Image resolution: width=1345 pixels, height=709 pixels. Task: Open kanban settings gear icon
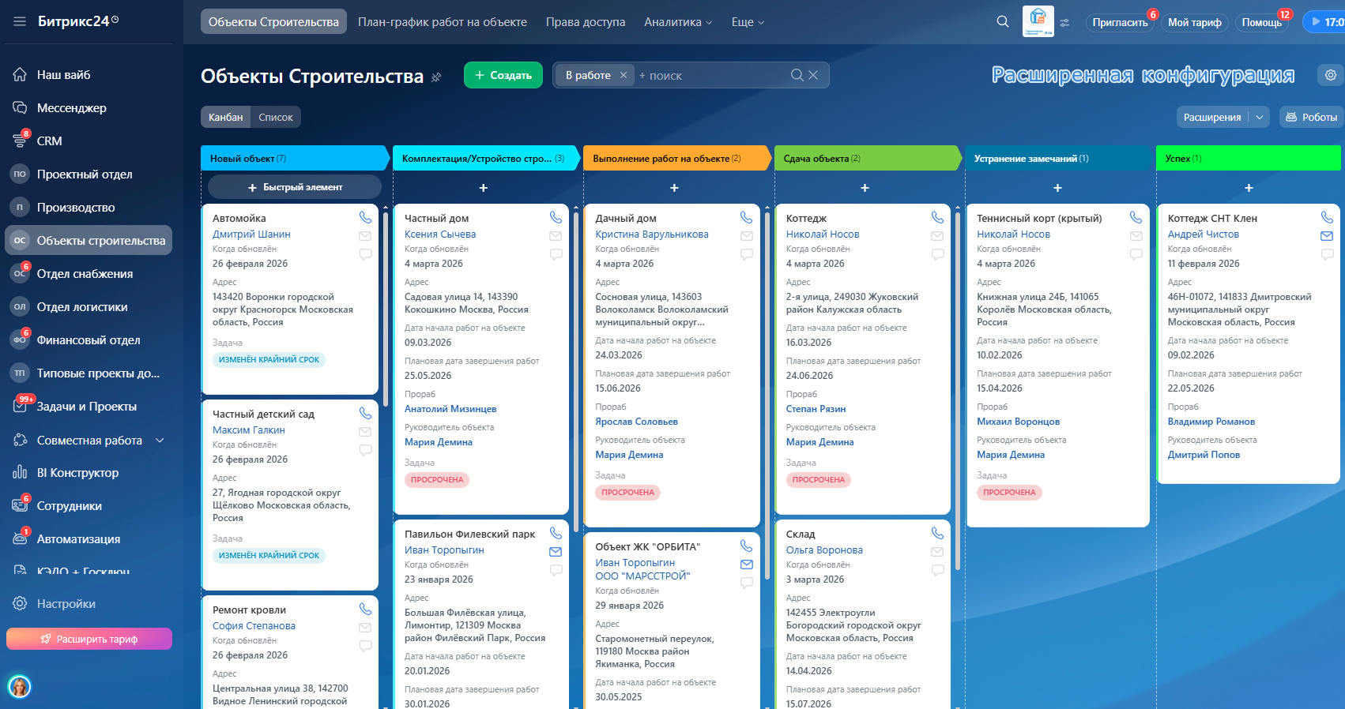point(1331,75)
